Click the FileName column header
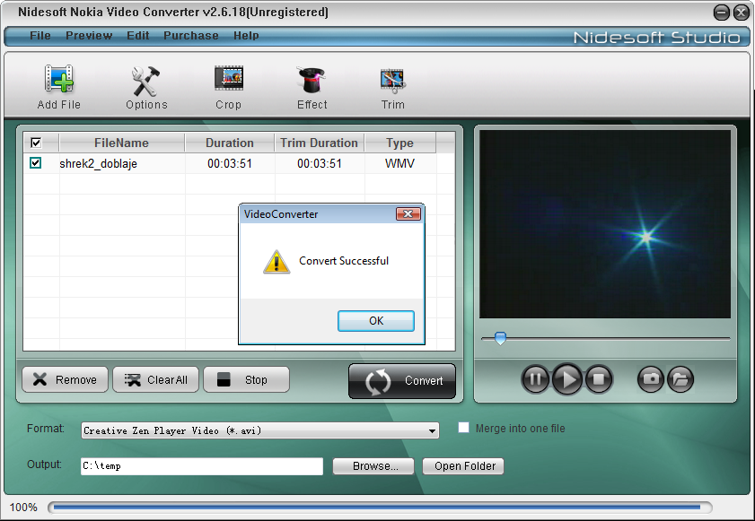 tap(121, 143)
